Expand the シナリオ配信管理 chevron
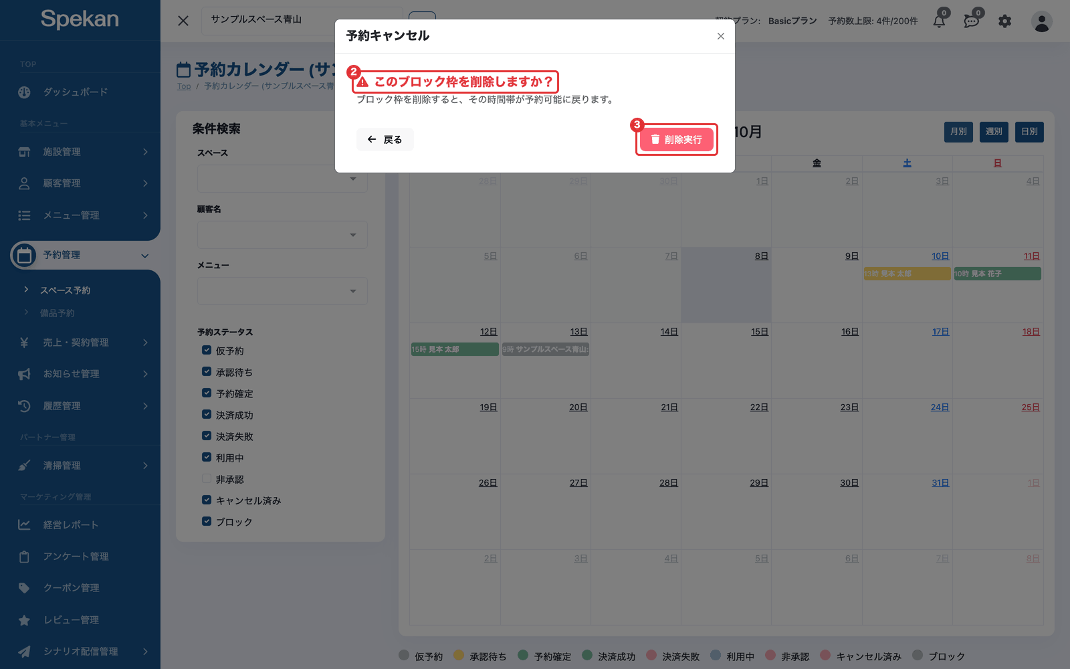 (145, 652)
